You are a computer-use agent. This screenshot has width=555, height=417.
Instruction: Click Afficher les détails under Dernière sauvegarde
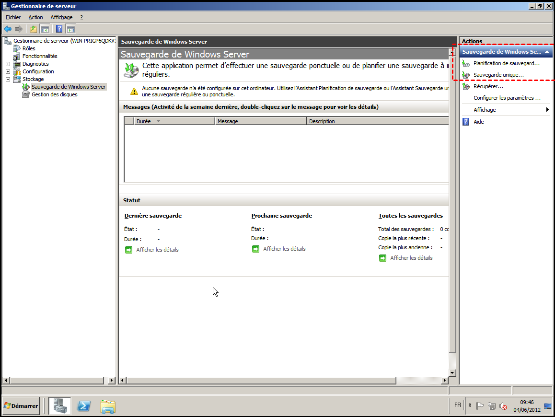coord(157,250)
